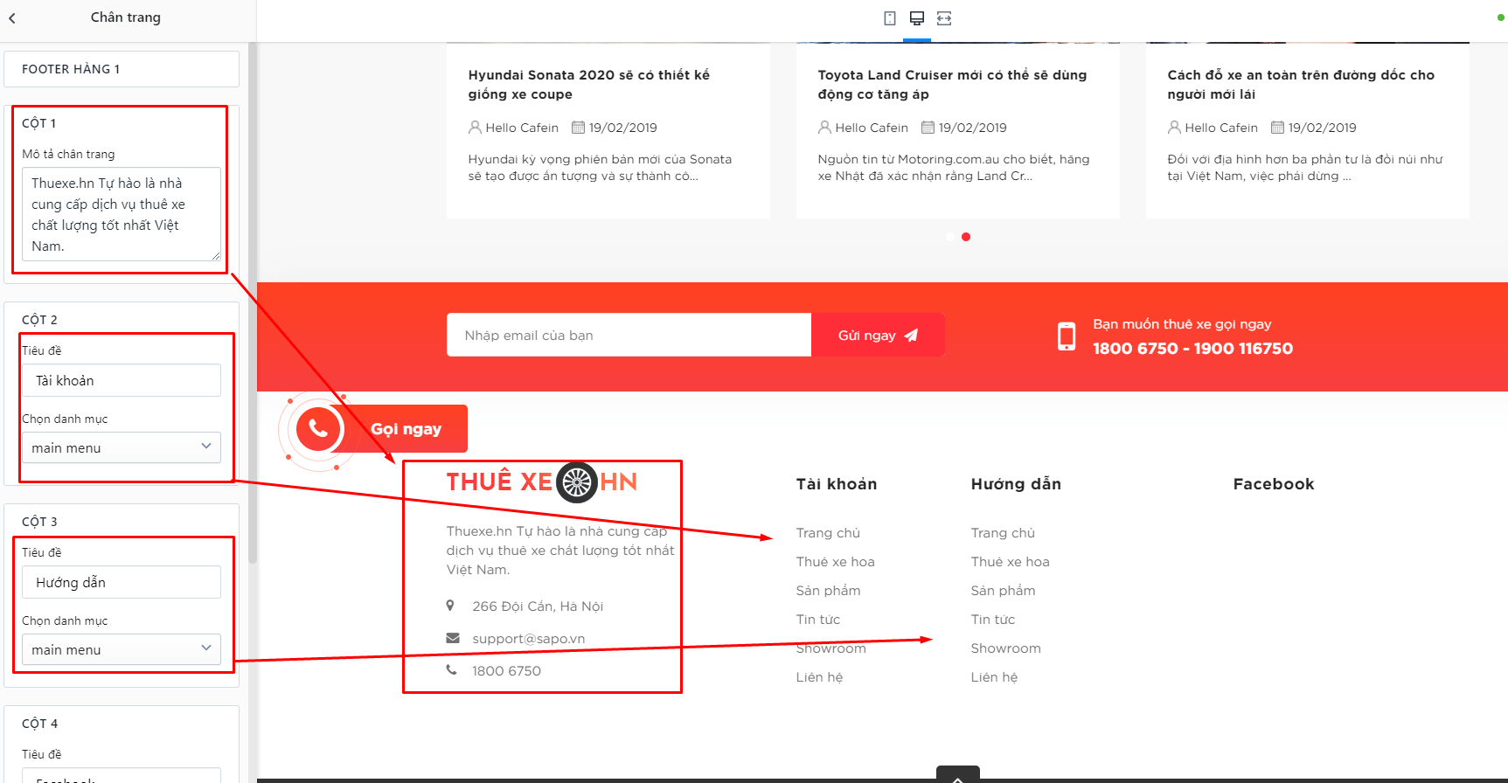Click the Hướng dẫn footer heading
The width and height of the screenshot is (1508, 783).
click(x=1016, y=484)
